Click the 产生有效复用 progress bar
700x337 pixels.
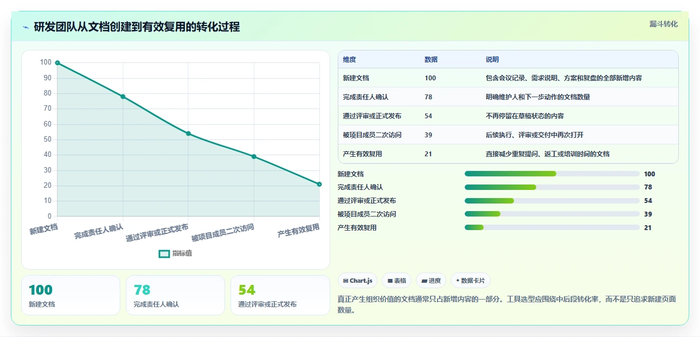552,228
